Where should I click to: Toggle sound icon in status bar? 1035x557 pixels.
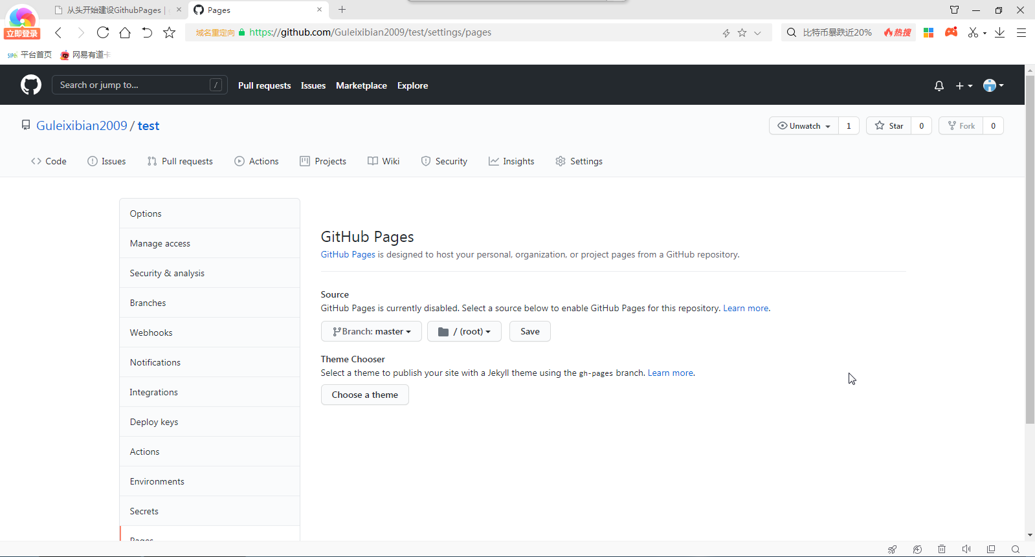point(966,549)
